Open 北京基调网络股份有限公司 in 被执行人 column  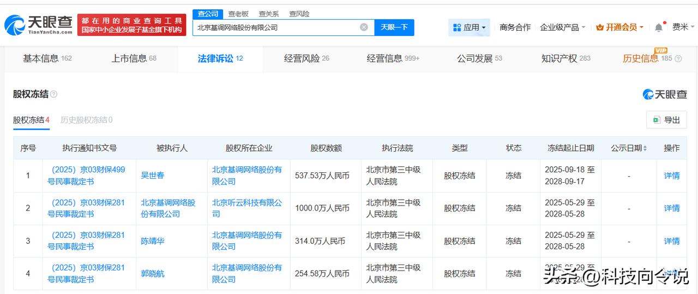pos(168,208)
